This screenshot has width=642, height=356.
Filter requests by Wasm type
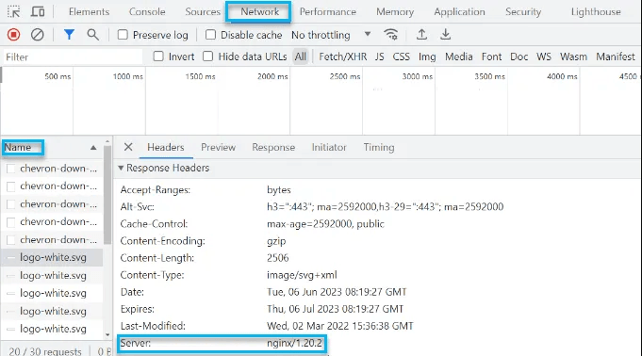[573, 57]
